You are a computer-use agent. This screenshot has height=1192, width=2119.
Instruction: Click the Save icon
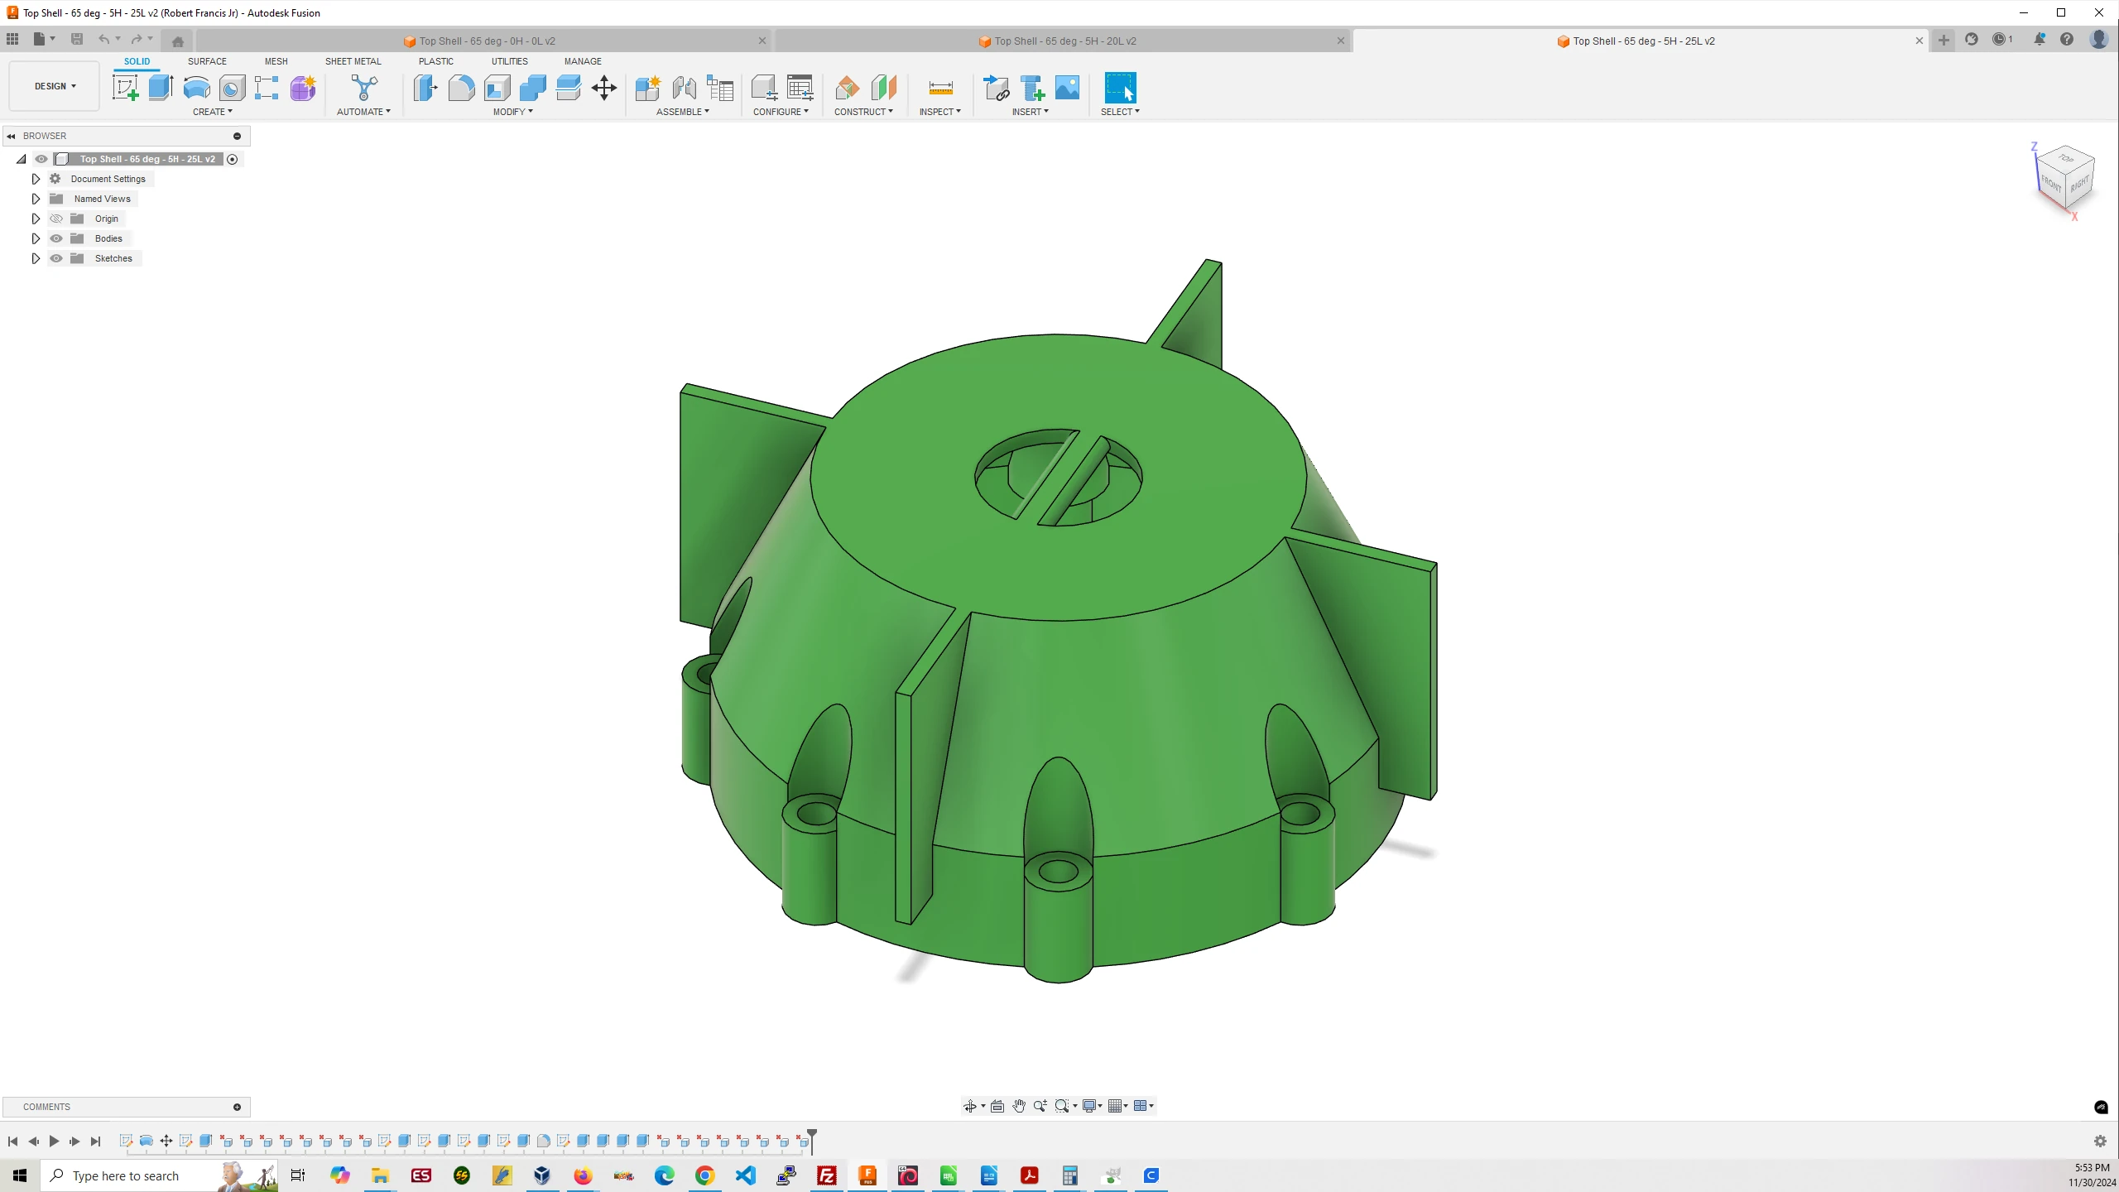click(77, 39)
